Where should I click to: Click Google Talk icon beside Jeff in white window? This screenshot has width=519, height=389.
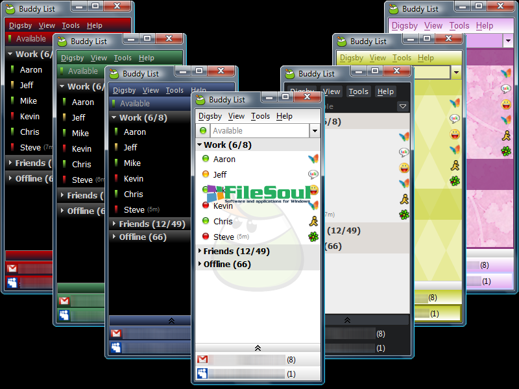[313, 174]
